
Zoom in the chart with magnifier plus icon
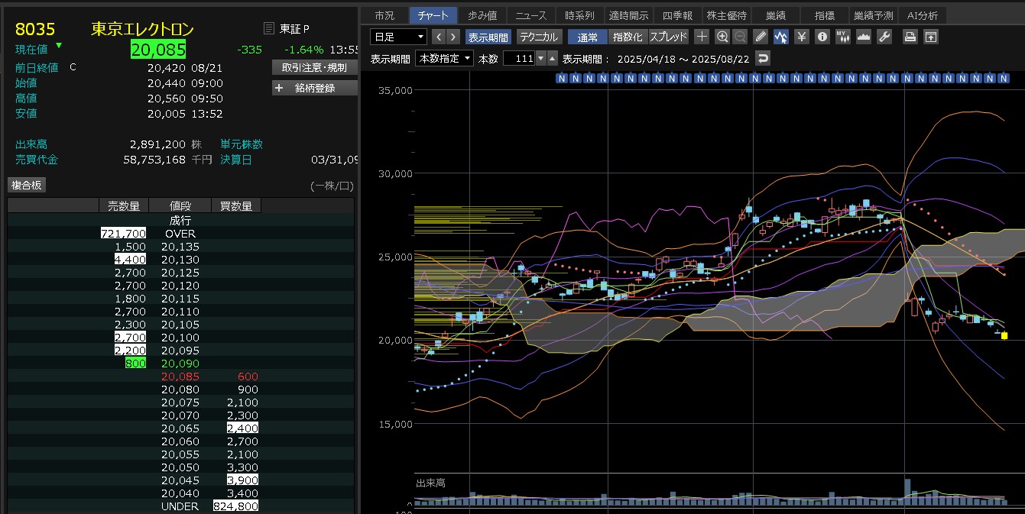722,37
